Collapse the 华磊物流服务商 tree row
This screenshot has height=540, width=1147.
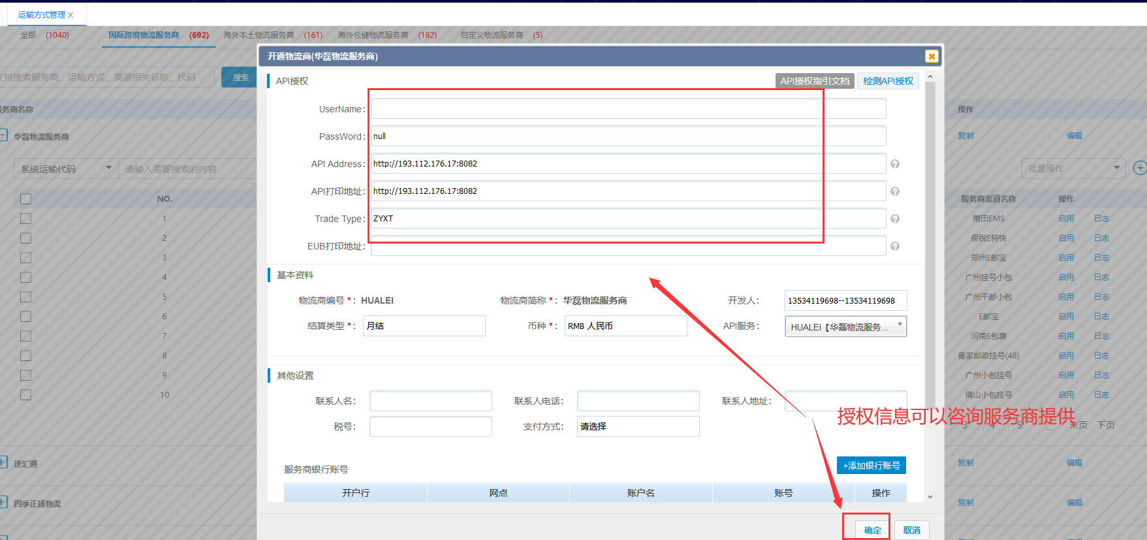pyautogui.click(x=3, y=136)
